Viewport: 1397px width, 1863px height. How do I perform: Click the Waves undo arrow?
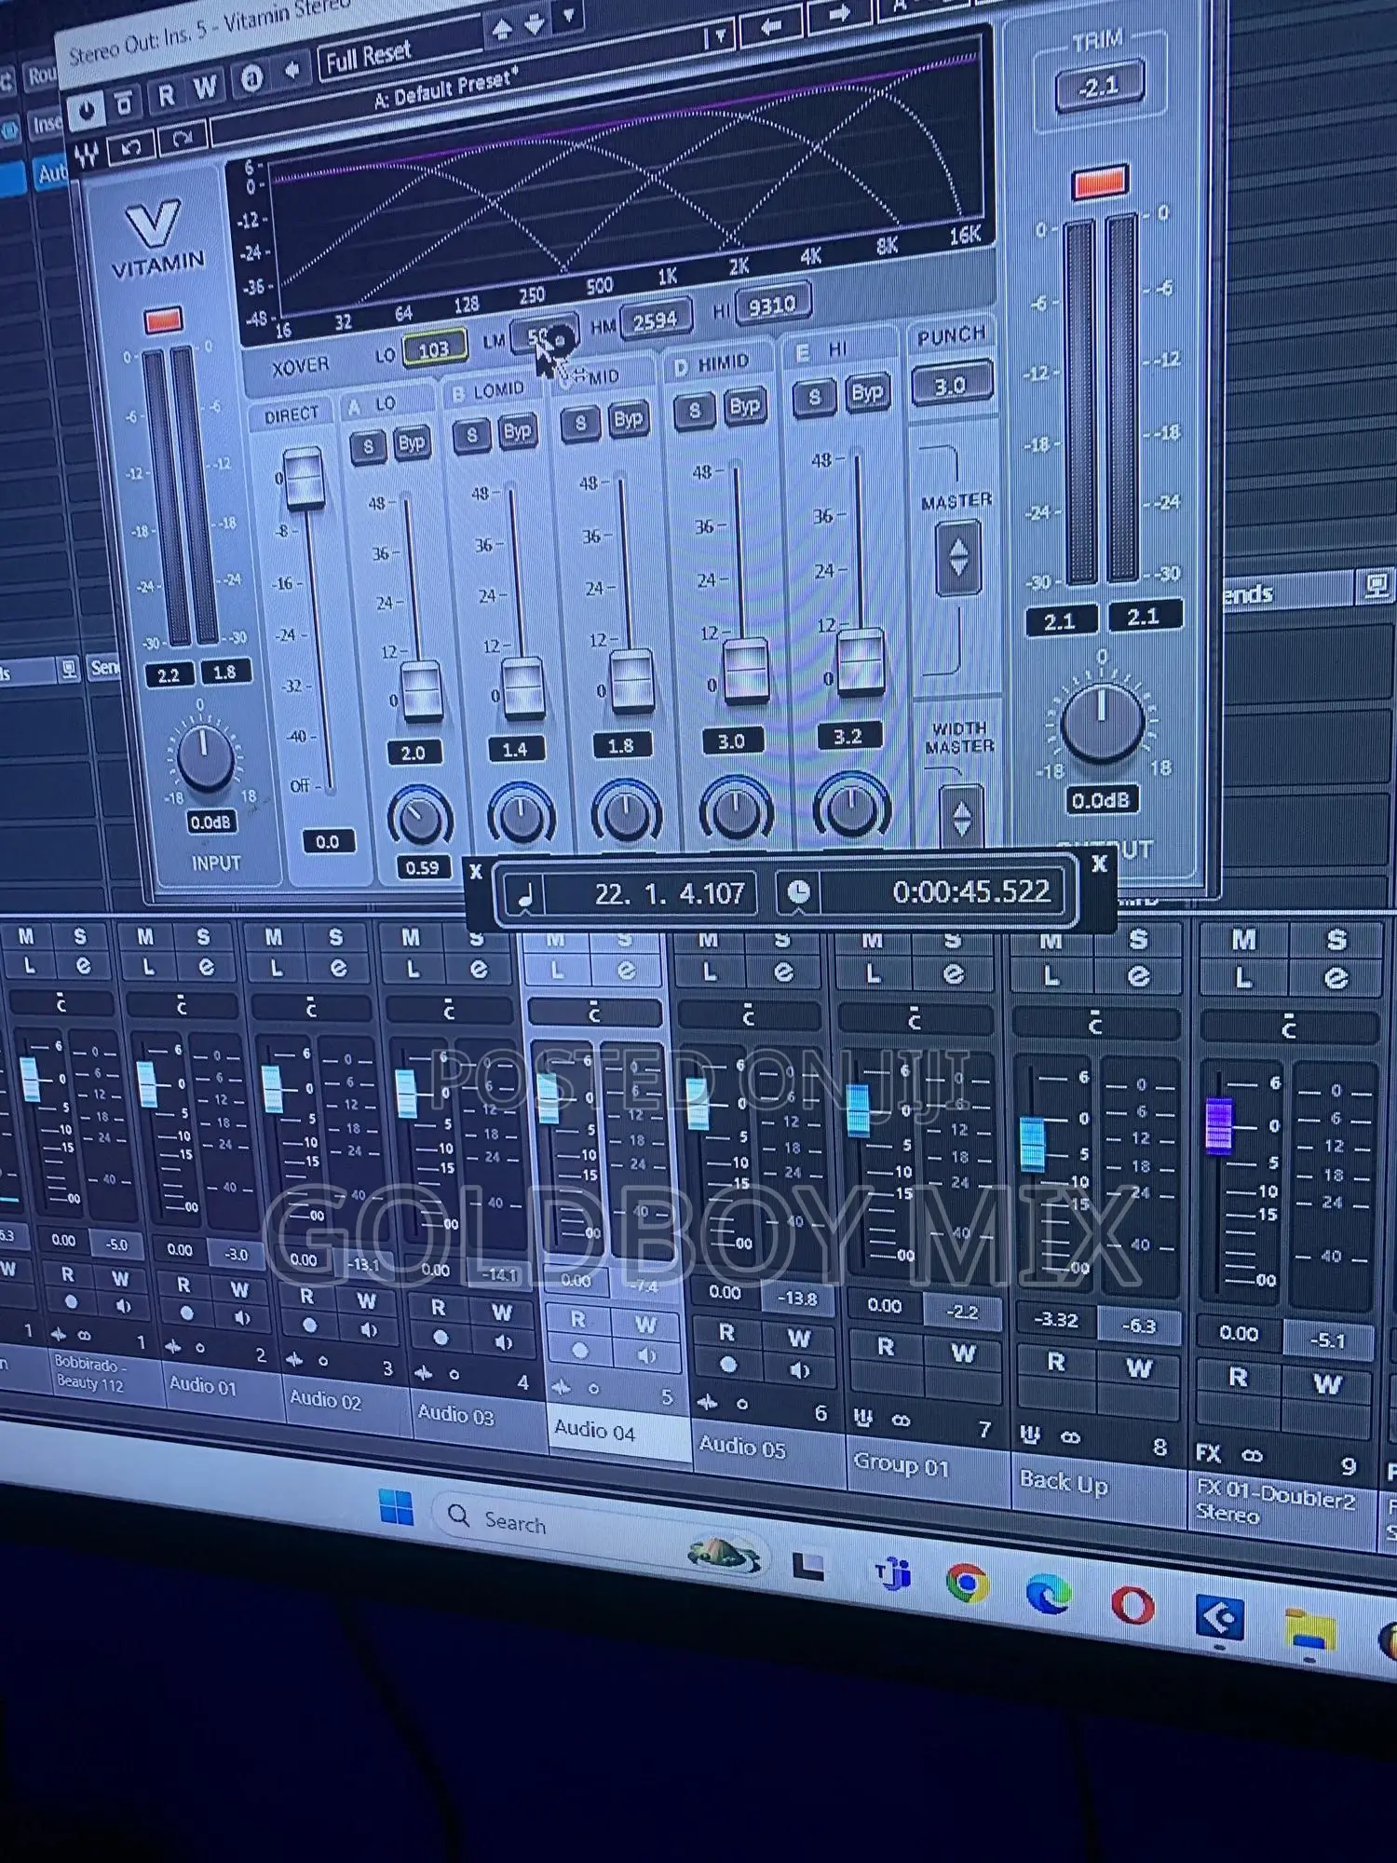tap(130, 147)
